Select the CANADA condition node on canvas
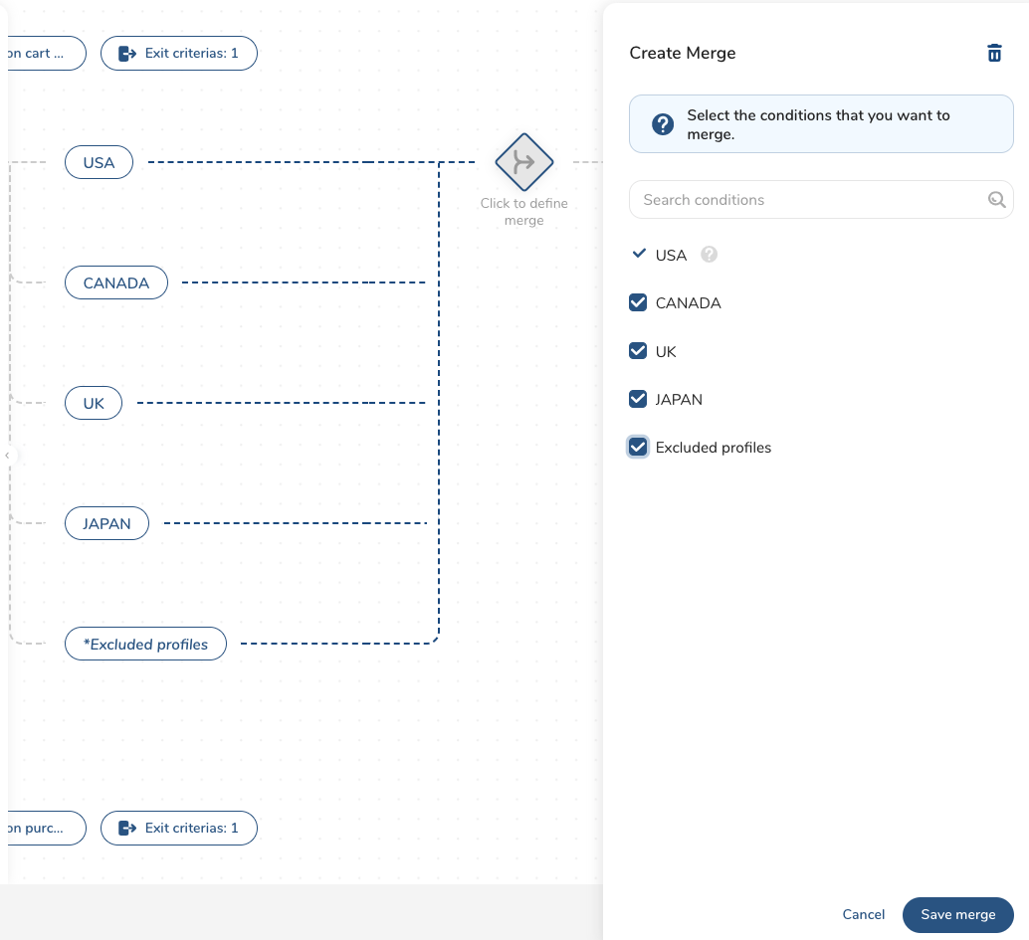The image size is (1029, 940). click(x=116, y=283)
